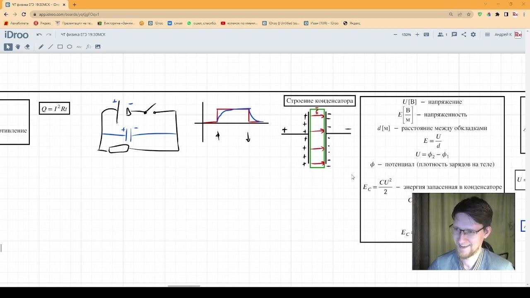Pick the straight line tool
530x298 pixels.
pyautogui.click(x=51, y=47)
